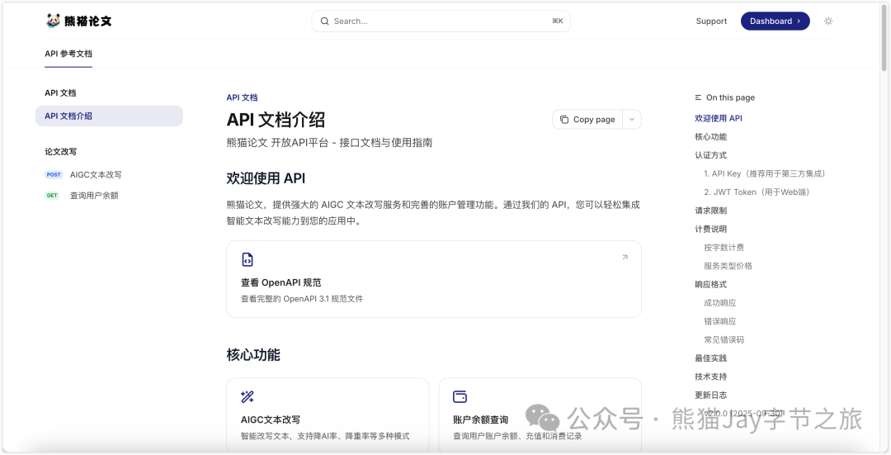This screenshot has width=891, height=455.
Task: Click the OpenAPI code file icon
Action: tap(247, 259)
